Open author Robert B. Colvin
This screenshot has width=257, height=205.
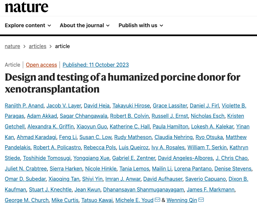click(x=129, y=116)
